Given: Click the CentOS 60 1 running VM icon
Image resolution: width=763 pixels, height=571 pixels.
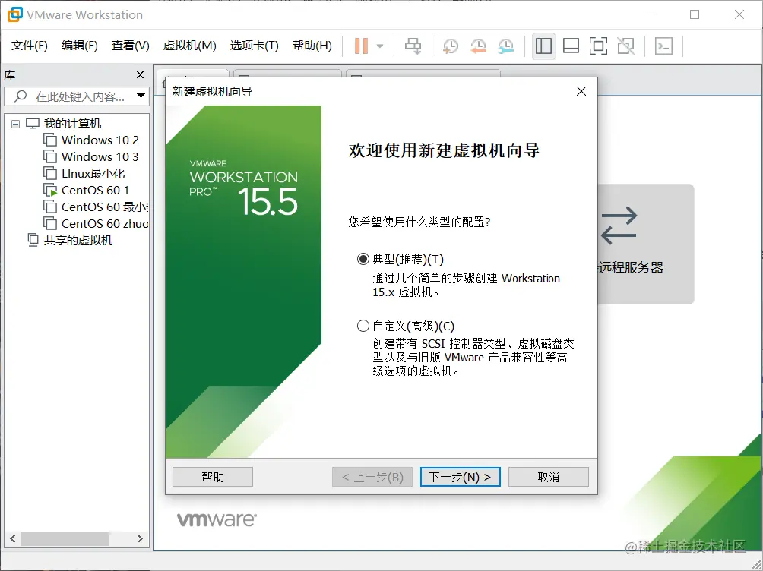Looking at the screenshot, I should 50,190.
